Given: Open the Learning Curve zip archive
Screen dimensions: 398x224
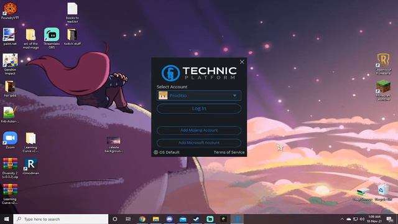Looking at the screenshot, I should pyautogui.click(x=10, y=194).
